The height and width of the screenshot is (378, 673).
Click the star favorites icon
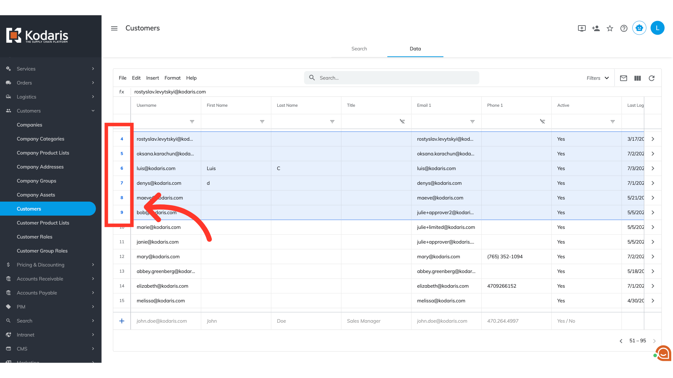pyautogui.click(x=610, y=28)
